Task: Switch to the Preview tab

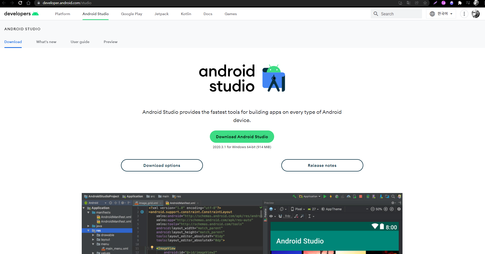Action: 111,42
